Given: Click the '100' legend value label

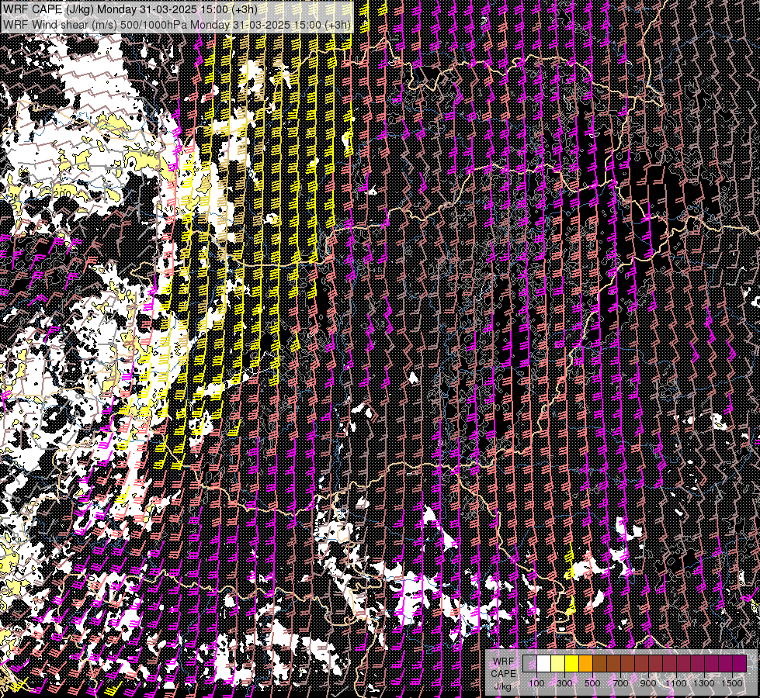Looking at the screenshot, I should (536, 683).
